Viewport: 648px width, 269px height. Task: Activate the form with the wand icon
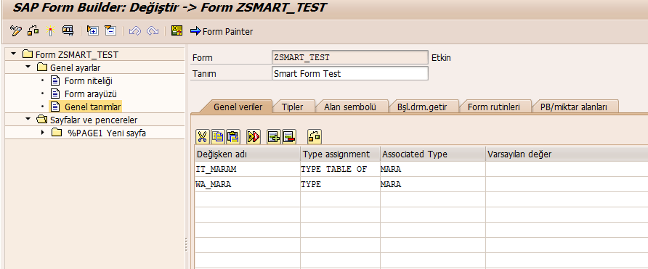(x=50, y=31)
